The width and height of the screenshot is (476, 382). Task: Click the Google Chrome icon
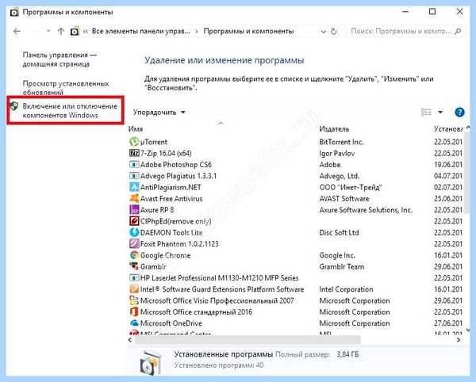coord(134,255)
